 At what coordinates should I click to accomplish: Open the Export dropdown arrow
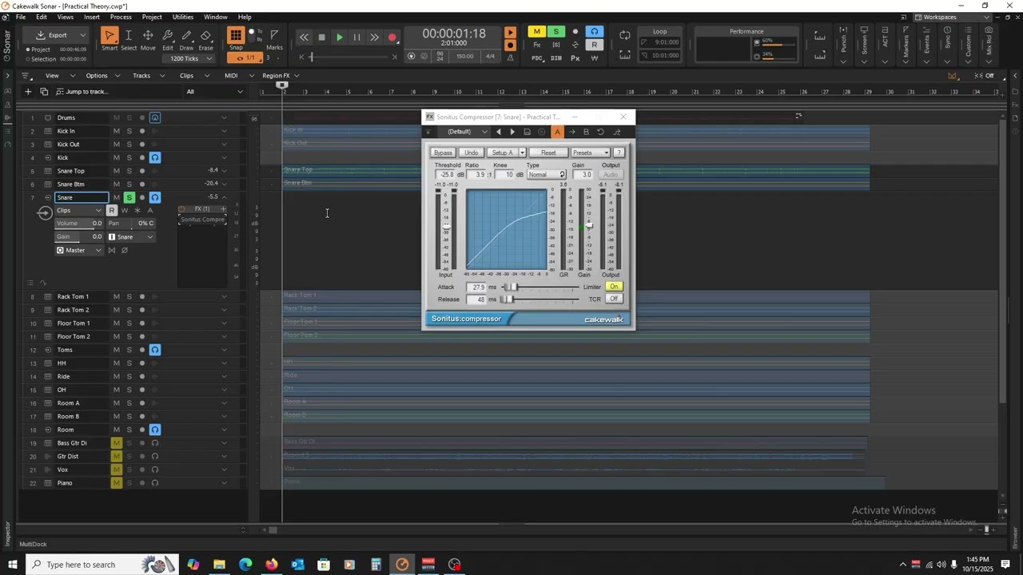pos(82,35)
